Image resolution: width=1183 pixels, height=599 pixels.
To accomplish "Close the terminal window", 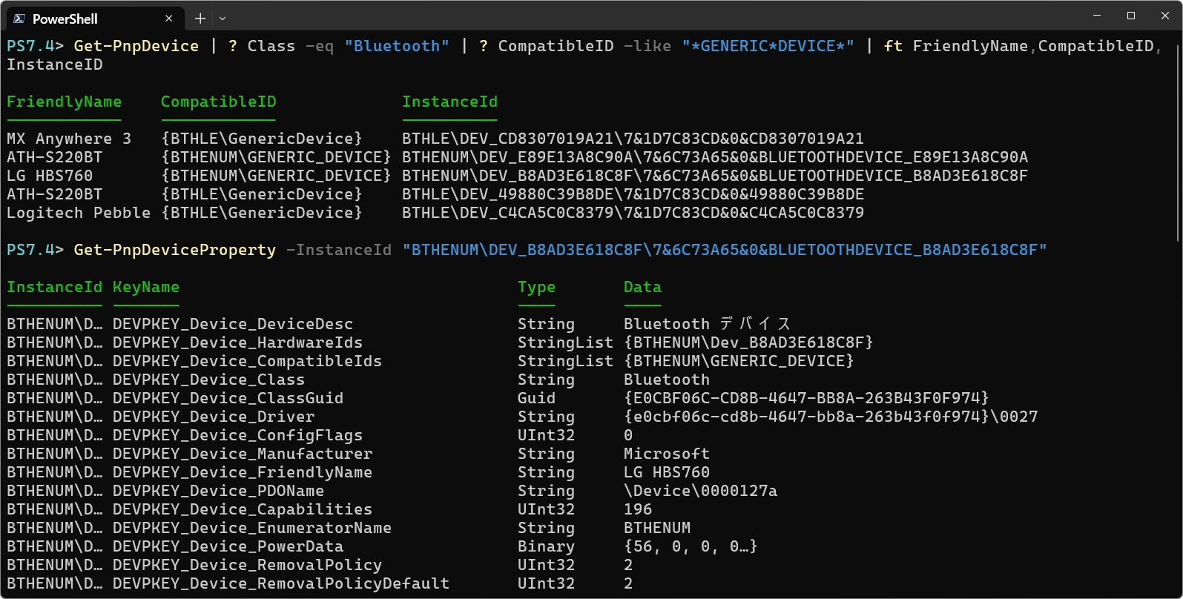I will pyautogui.click(x=1165, y=16).
